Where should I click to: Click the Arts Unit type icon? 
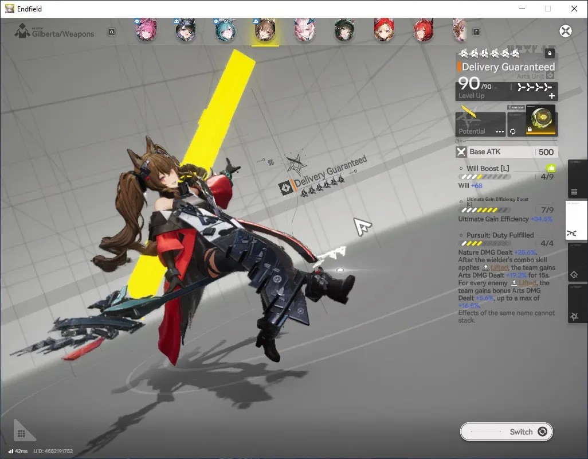(x=550, y=76)
